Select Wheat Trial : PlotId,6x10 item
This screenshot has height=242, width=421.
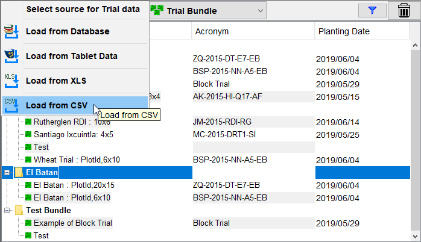point(77,160)
